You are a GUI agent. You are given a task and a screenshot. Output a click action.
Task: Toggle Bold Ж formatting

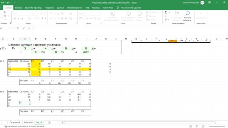pos(15,18)
